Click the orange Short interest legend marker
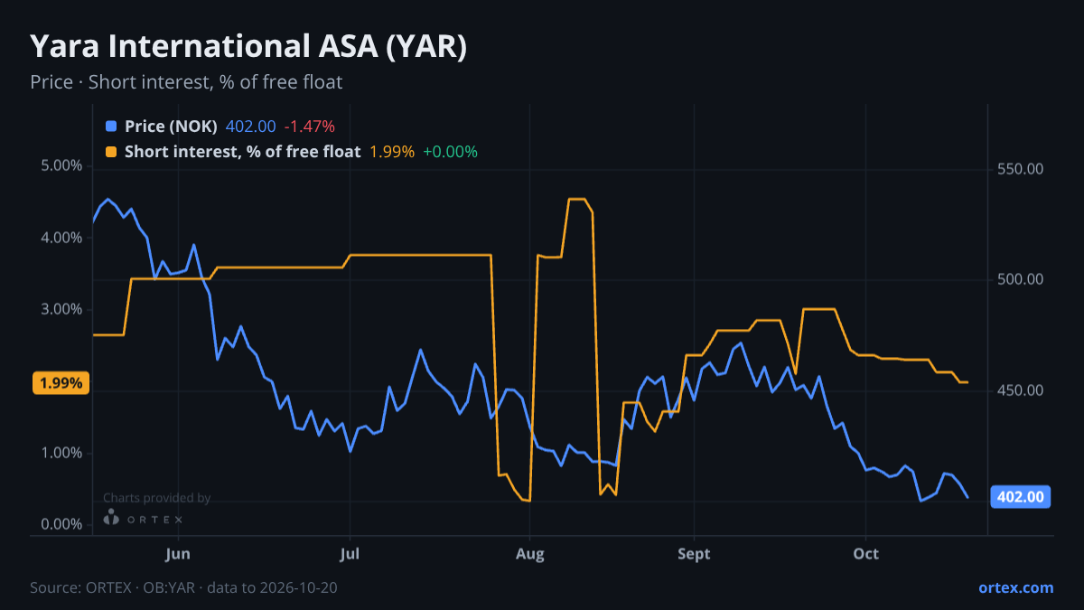This screenshot has width=1084, height=610. (x=111, y=152)
